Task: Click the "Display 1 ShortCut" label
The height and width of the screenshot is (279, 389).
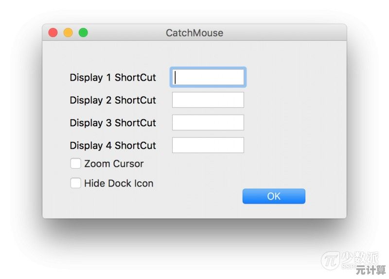Action: [113, 78]
